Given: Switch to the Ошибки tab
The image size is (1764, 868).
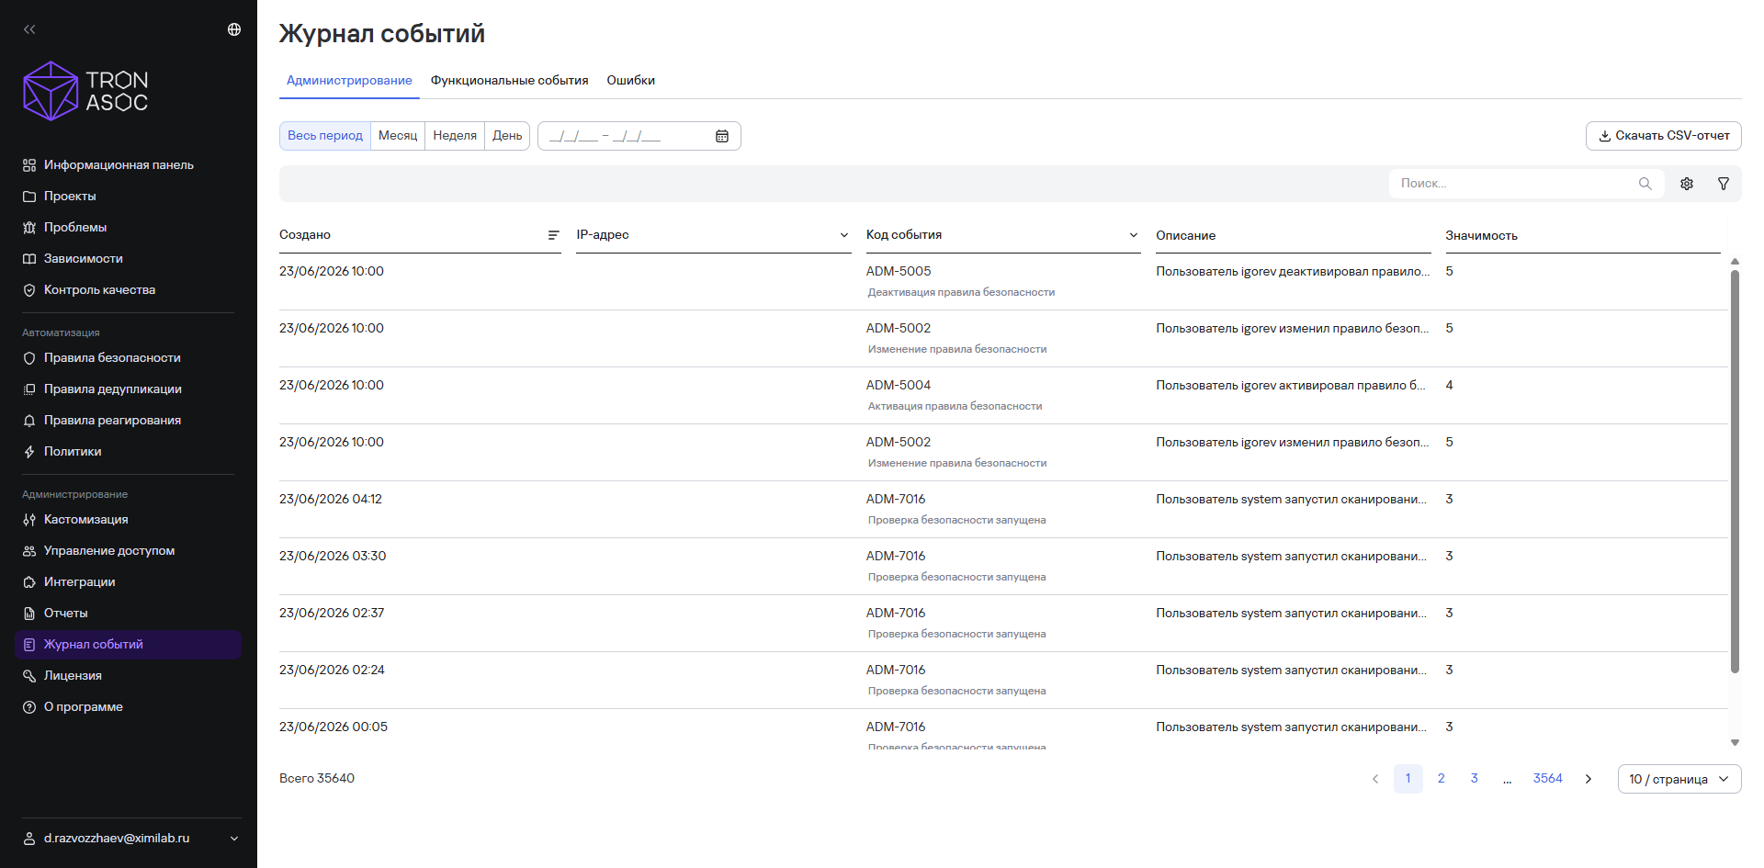Looking at the screenshot, I should (631, 81).
